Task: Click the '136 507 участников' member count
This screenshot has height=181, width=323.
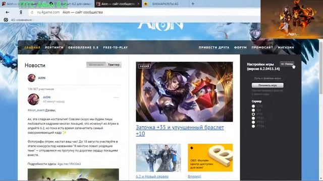Action: [x=41, y=89]
